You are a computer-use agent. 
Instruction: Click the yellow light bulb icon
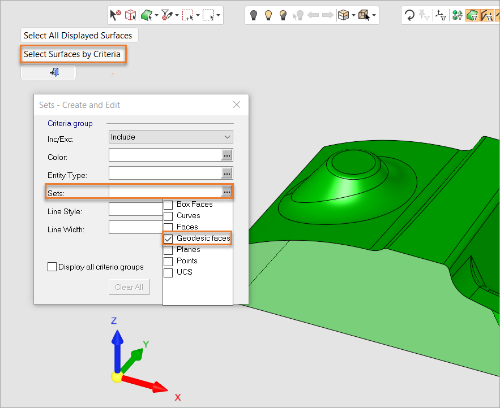point(269,15)
